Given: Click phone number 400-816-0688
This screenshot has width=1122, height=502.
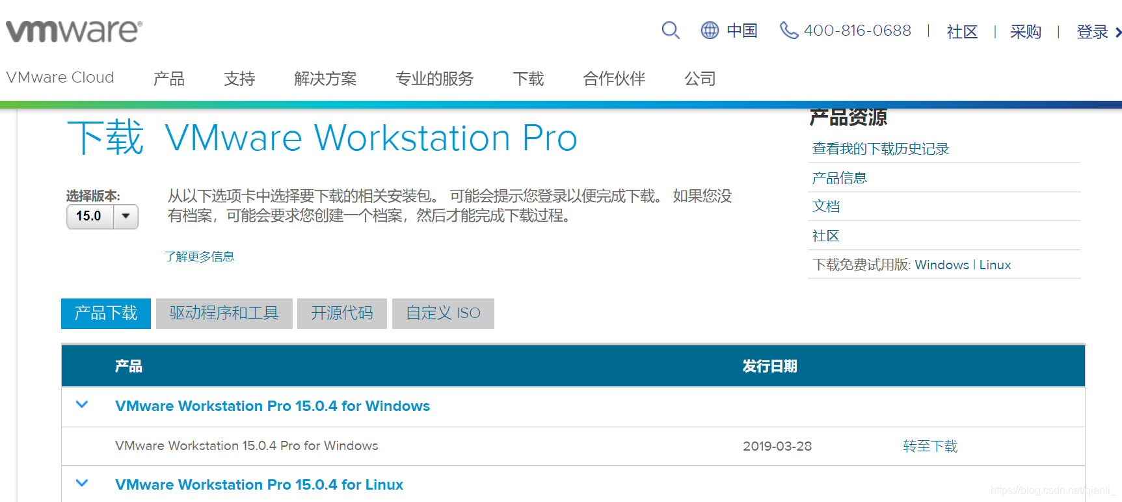Looking at the screenshot, I should pos(857,31).
